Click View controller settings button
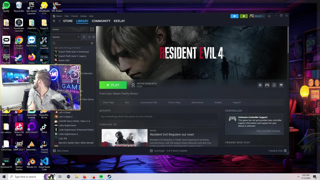 pyautogui.click(x=268, y=131)
